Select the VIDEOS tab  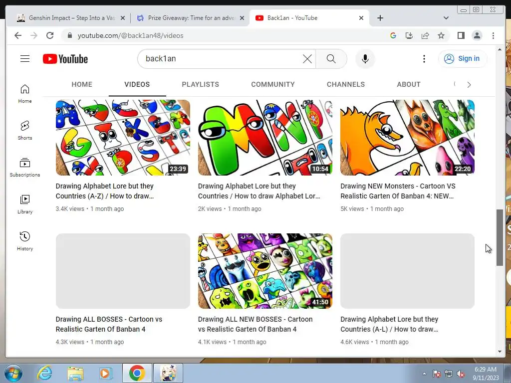pyautogui.click(x=137, y=84)
